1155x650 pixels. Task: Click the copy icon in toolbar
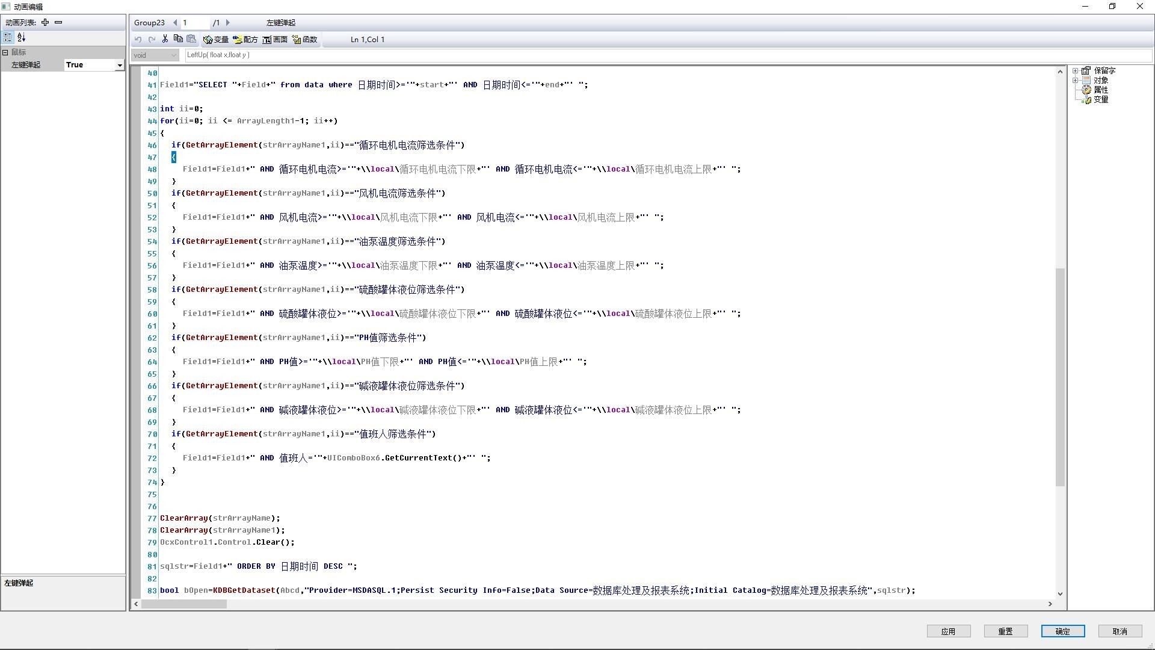178,39
